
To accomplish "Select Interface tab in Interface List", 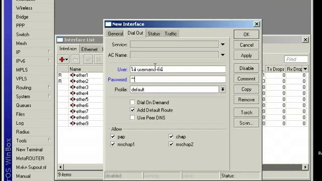I will [68, 49].
